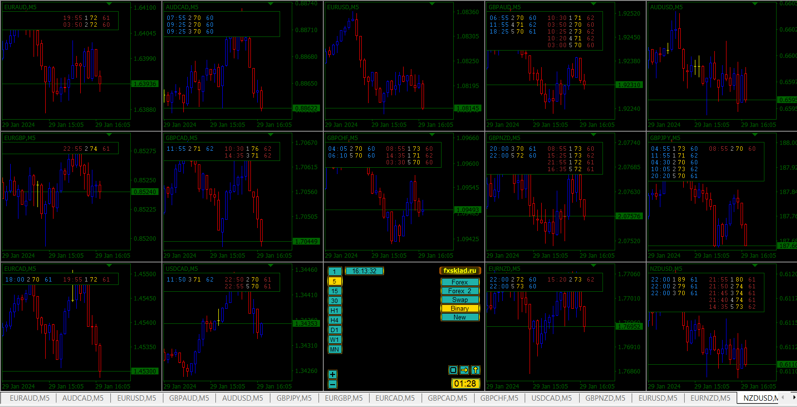
Task: Click the Swap button
Action: (460, 300)
